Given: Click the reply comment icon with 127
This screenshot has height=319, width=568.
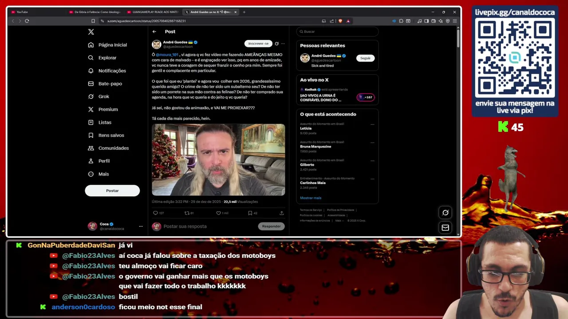Looking at the screenshot, I should (x=155, y=213).
